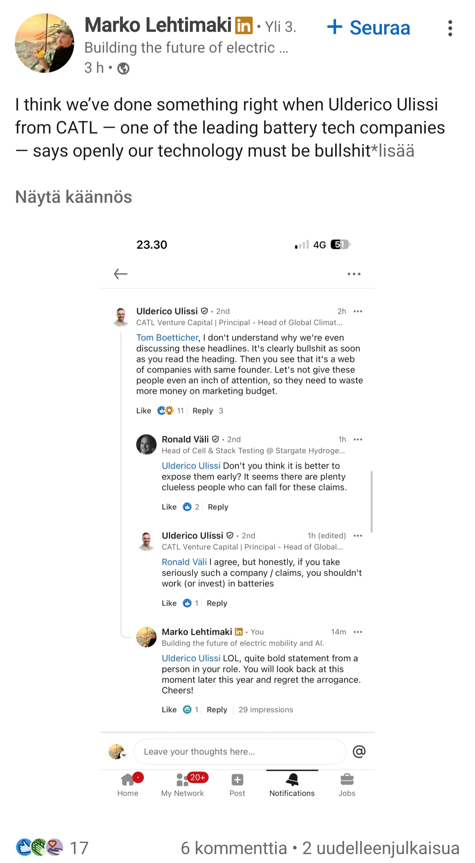Like Ronald Väli's comment
The width and height of the screenshot is (475, 863).
(x=169, y=507)
